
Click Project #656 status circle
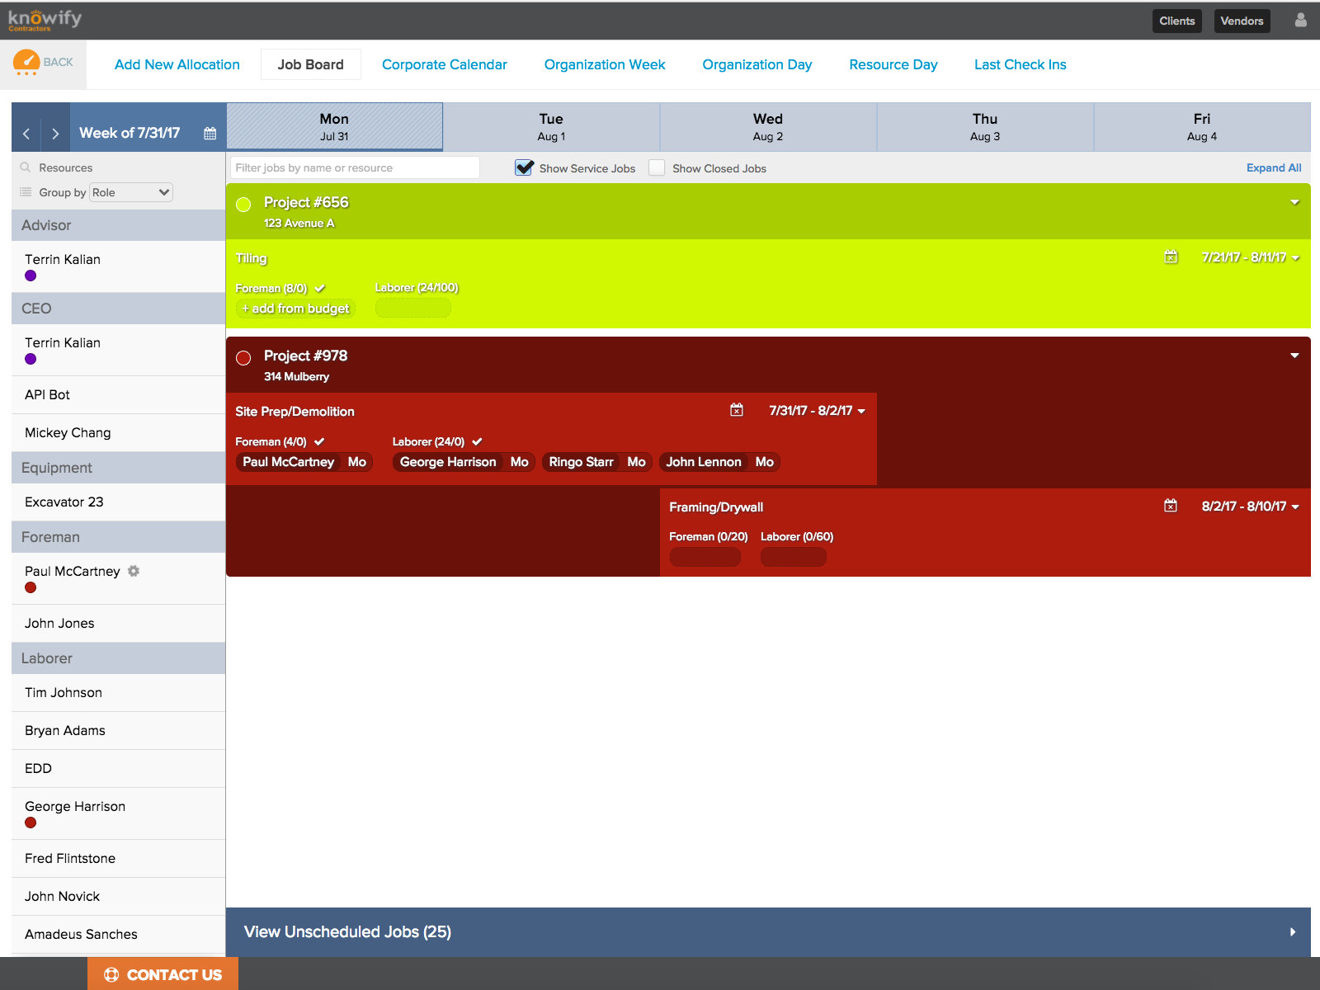pyautogui.click(x=243, y=205)
